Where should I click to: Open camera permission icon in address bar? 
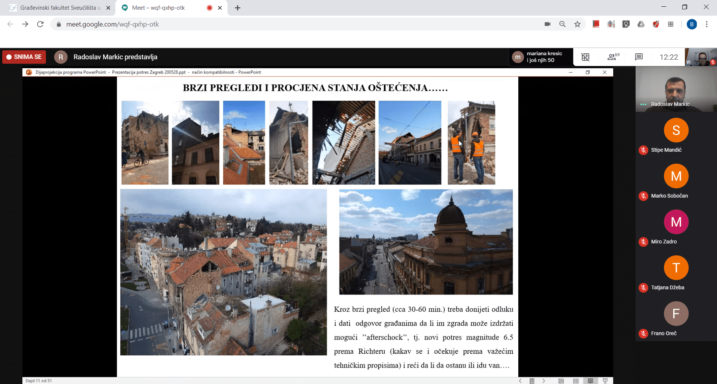click(x=547, y=24)
